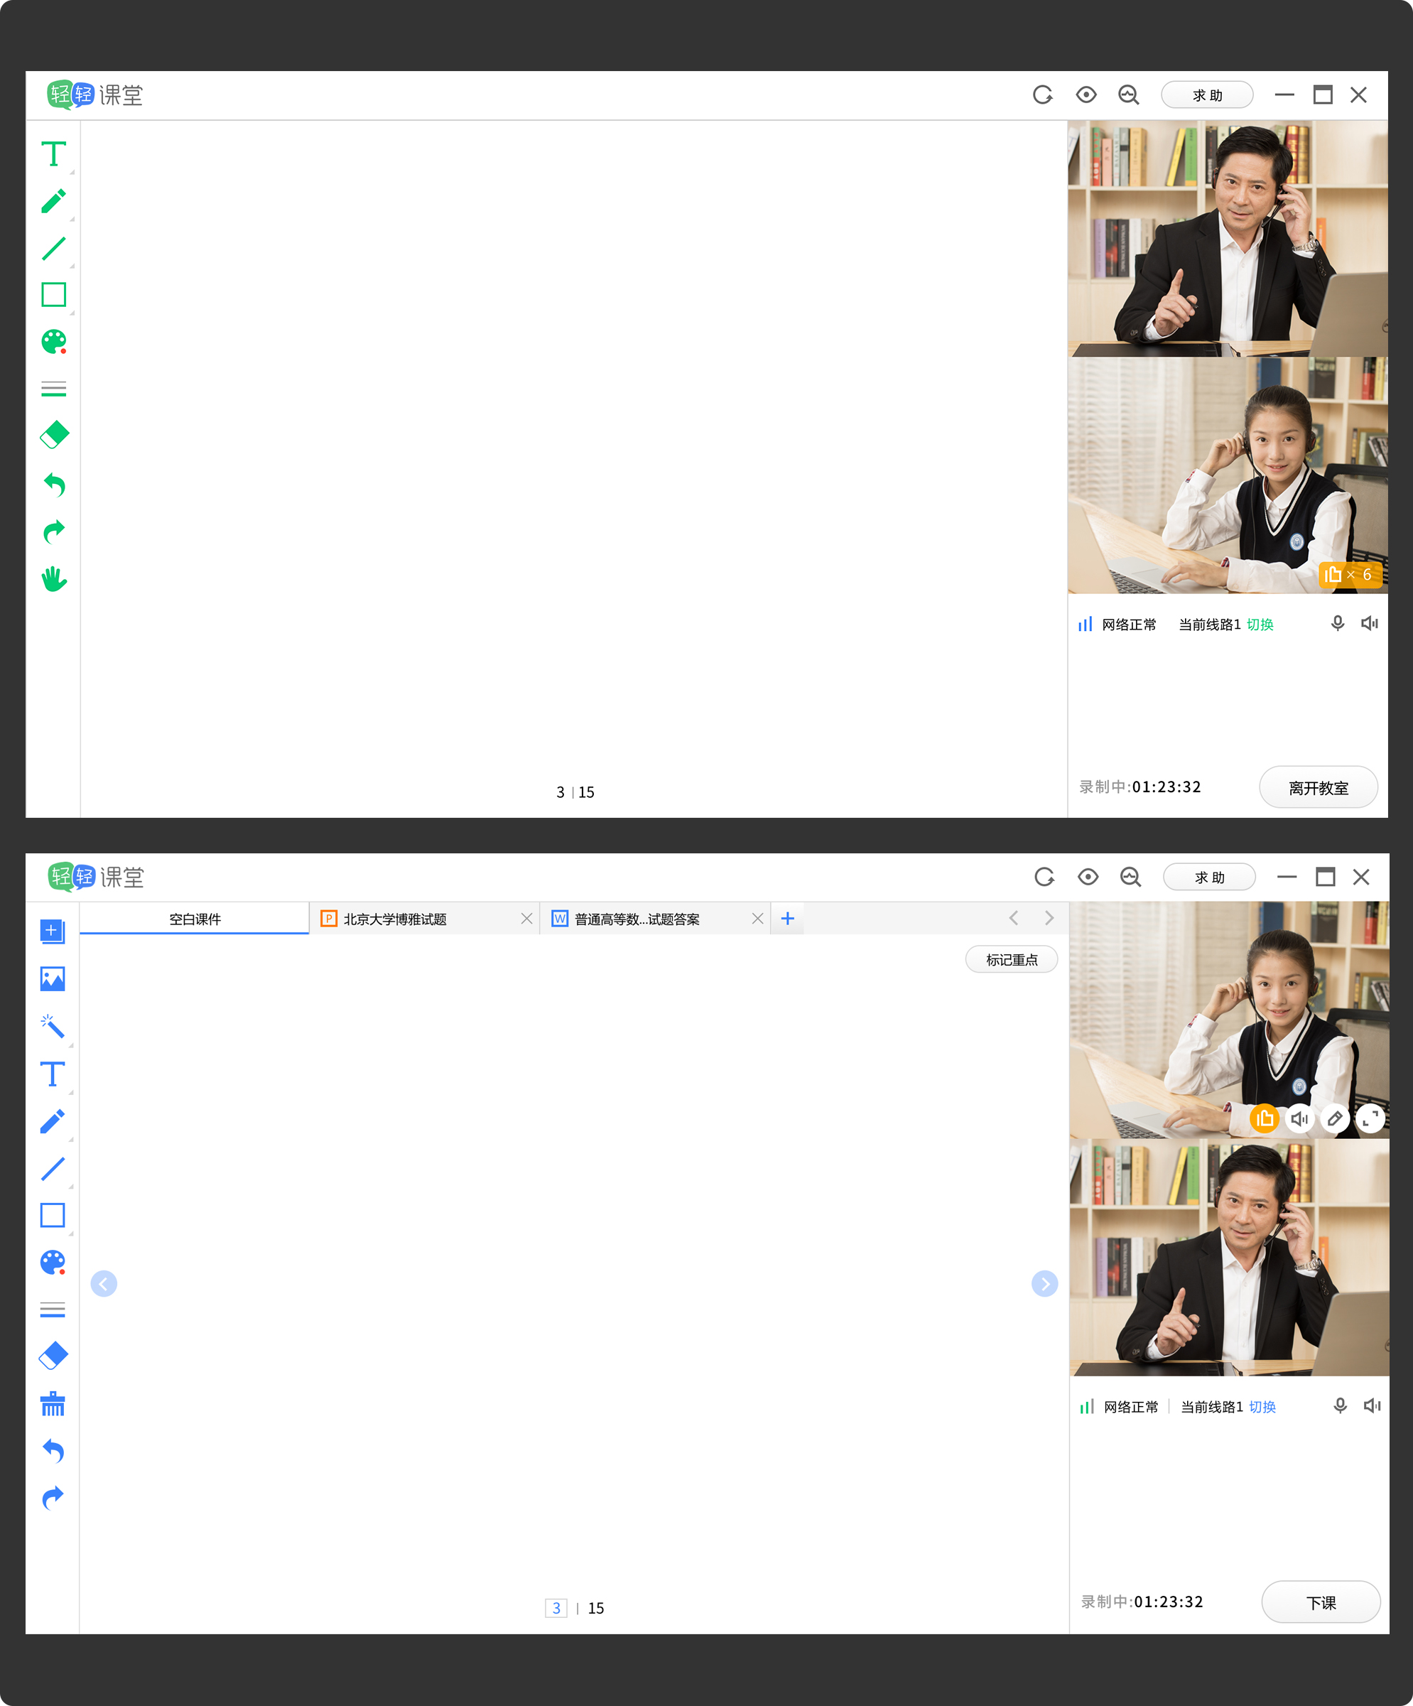
Task: Toggle the eye view icon in top window
Action: tap(1086, 95)
